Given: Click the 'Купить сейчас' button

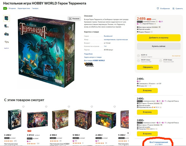Looking at the screenshot, I should tap(159, 46).
